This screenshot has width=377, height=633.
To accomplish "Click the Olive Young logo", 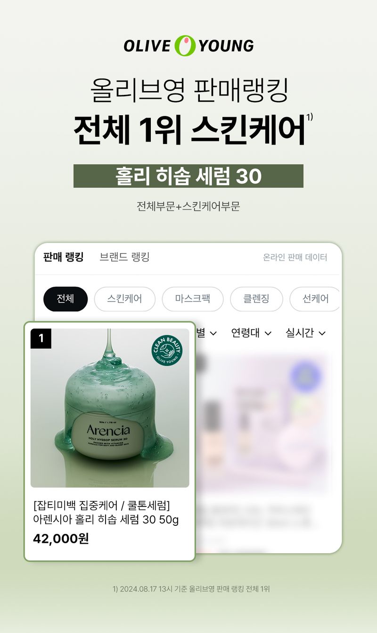I will click(x=188, y=45).
